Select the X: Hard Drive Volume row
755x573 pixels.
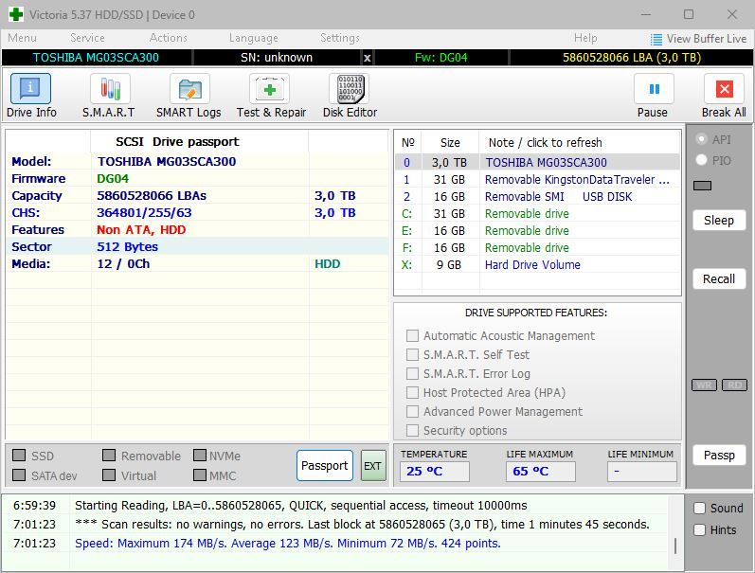pos(537,265)
